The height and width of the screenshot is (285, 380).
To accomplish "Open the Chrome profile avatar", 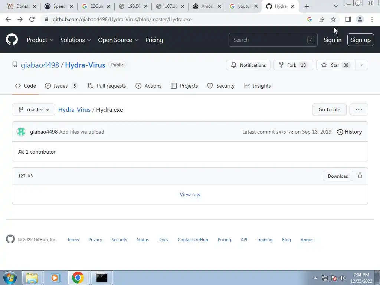I will 360,19.
